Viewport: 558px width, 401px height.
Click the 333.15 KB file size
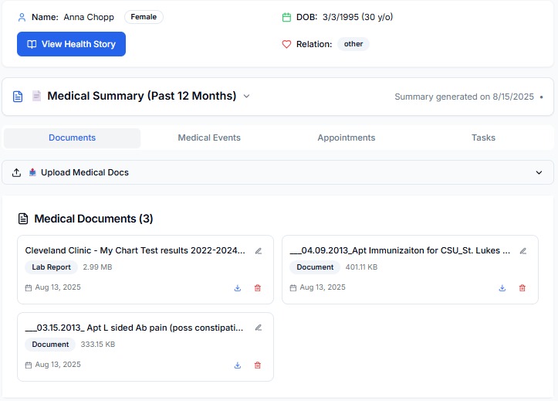pos(98,345)
